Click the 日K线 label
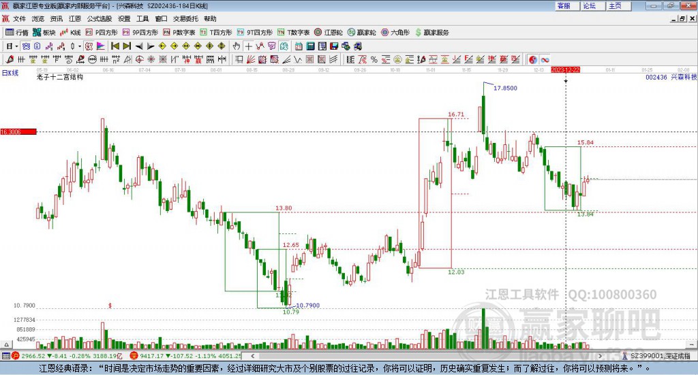 (x=10, y=73)
